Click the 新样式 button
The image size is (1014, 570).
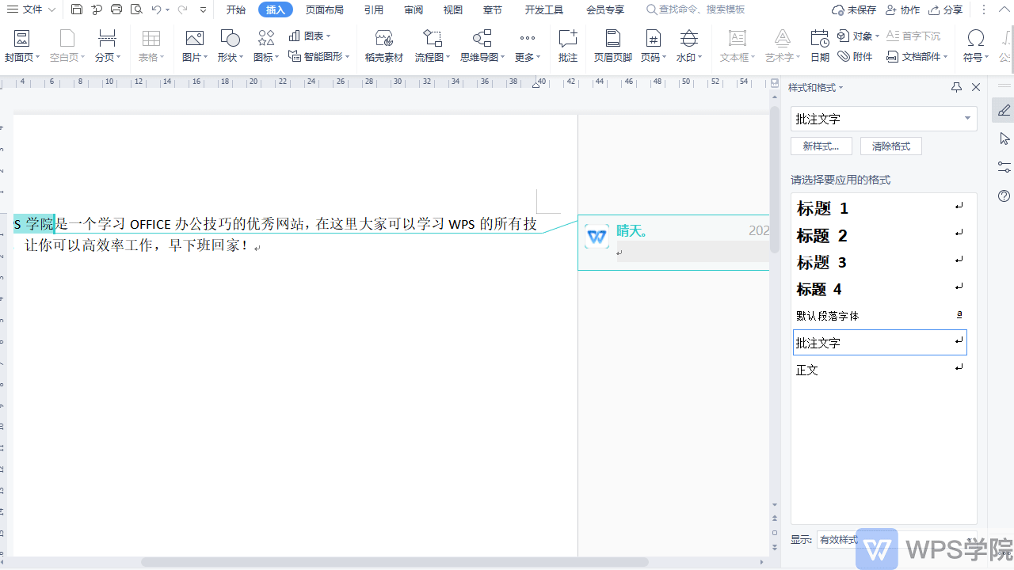821,146
